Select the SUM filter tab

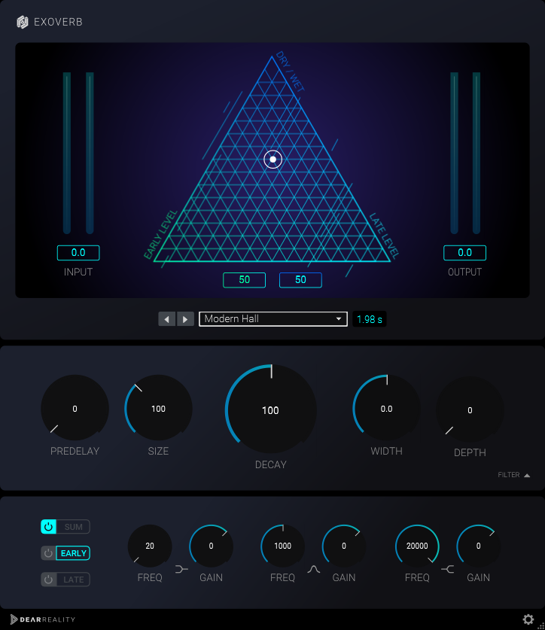point(74,527)
